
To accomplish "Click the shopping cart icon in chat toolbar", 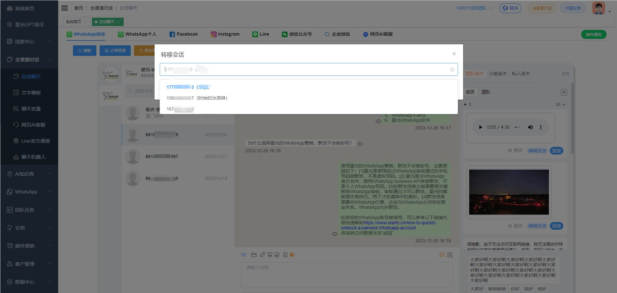I will click(270, 255).
